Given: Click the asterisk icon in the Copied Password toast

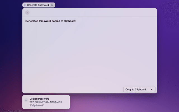Looking at the screenshot, I should (x=26, y=100).
